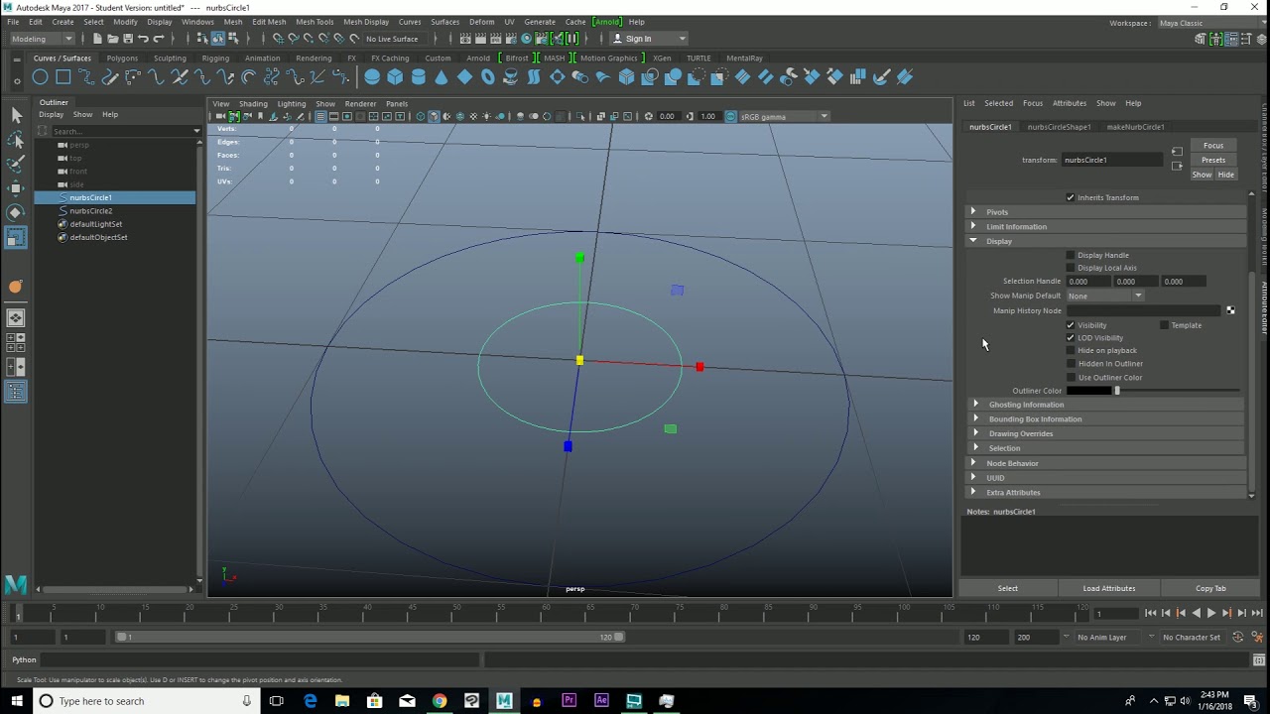
Task: Enable Use Outliner Color checkbox
Action: pos(1071,378)
